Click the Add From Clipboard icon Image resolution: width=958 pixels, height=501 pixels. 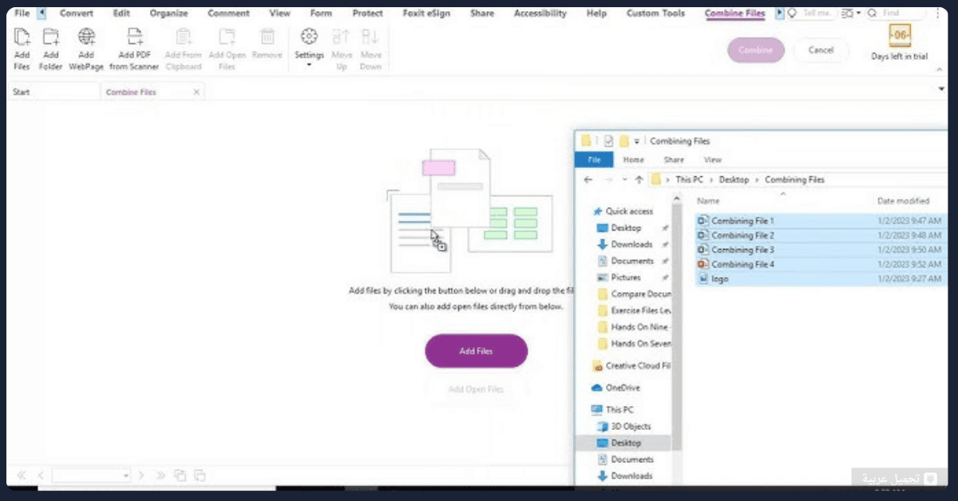click(183, 37)
